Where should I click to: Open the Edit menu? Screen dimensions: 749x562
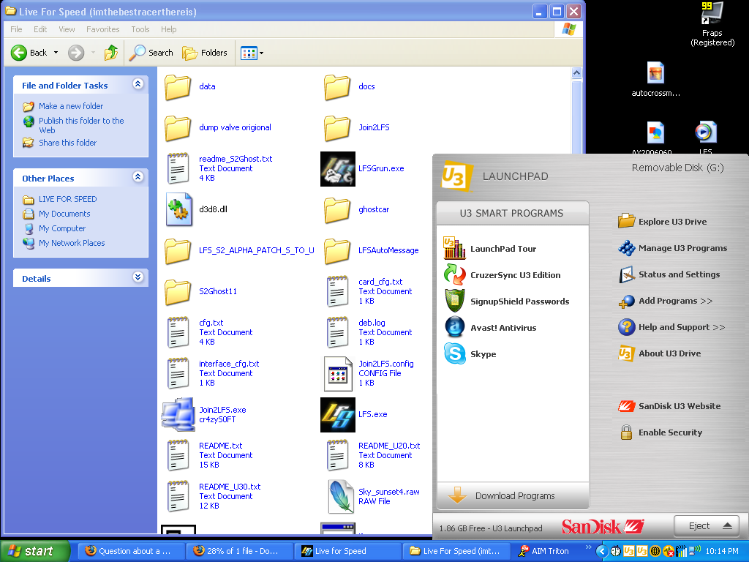(x=40, y=29)
